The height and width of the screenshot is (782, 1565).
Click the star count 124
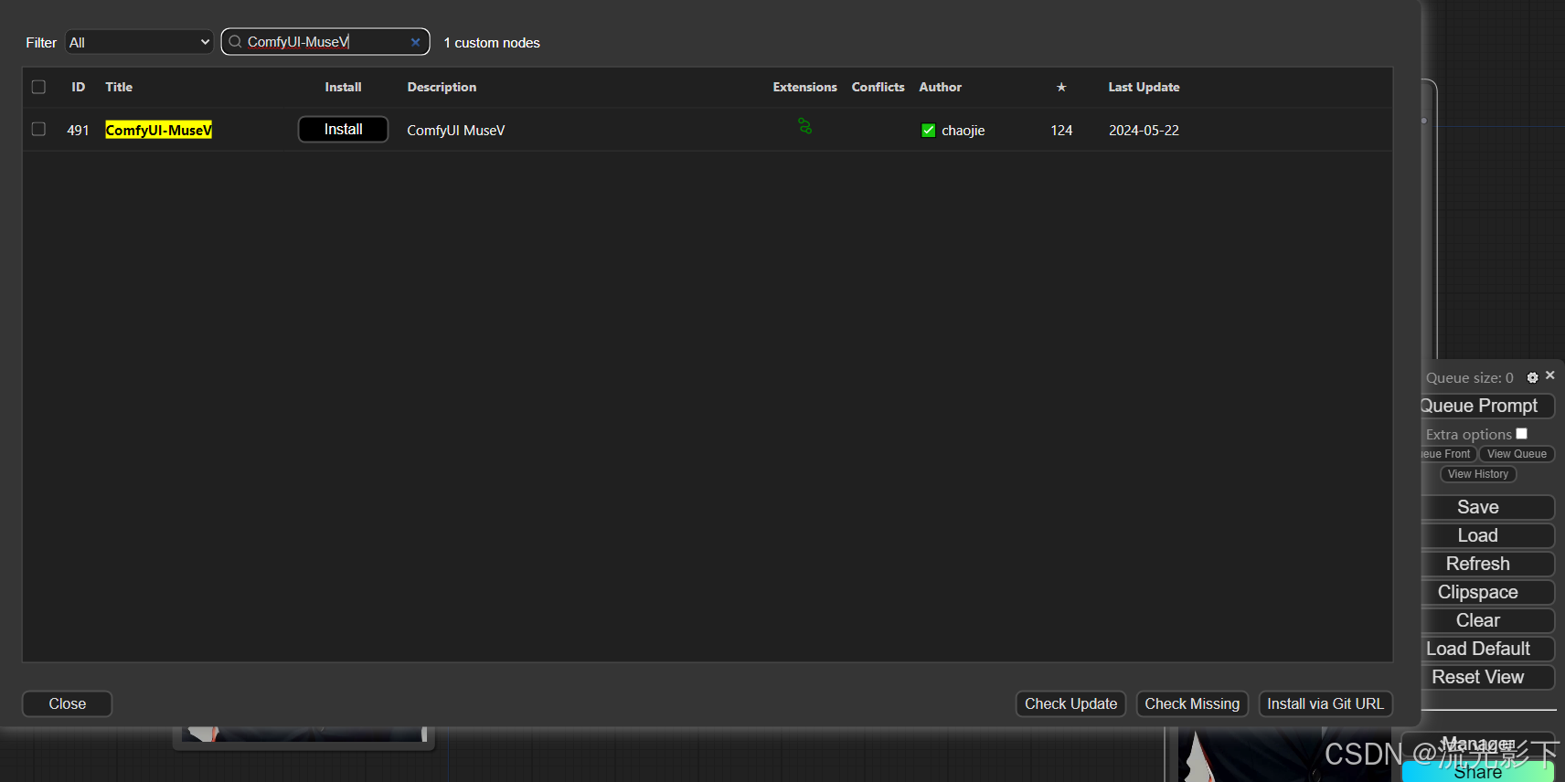click(x=1061, y=131)
